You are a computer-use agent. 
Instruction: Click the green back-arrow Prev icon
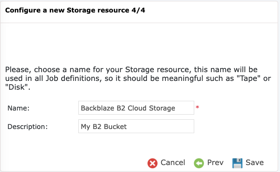click(x=199, y=163)
